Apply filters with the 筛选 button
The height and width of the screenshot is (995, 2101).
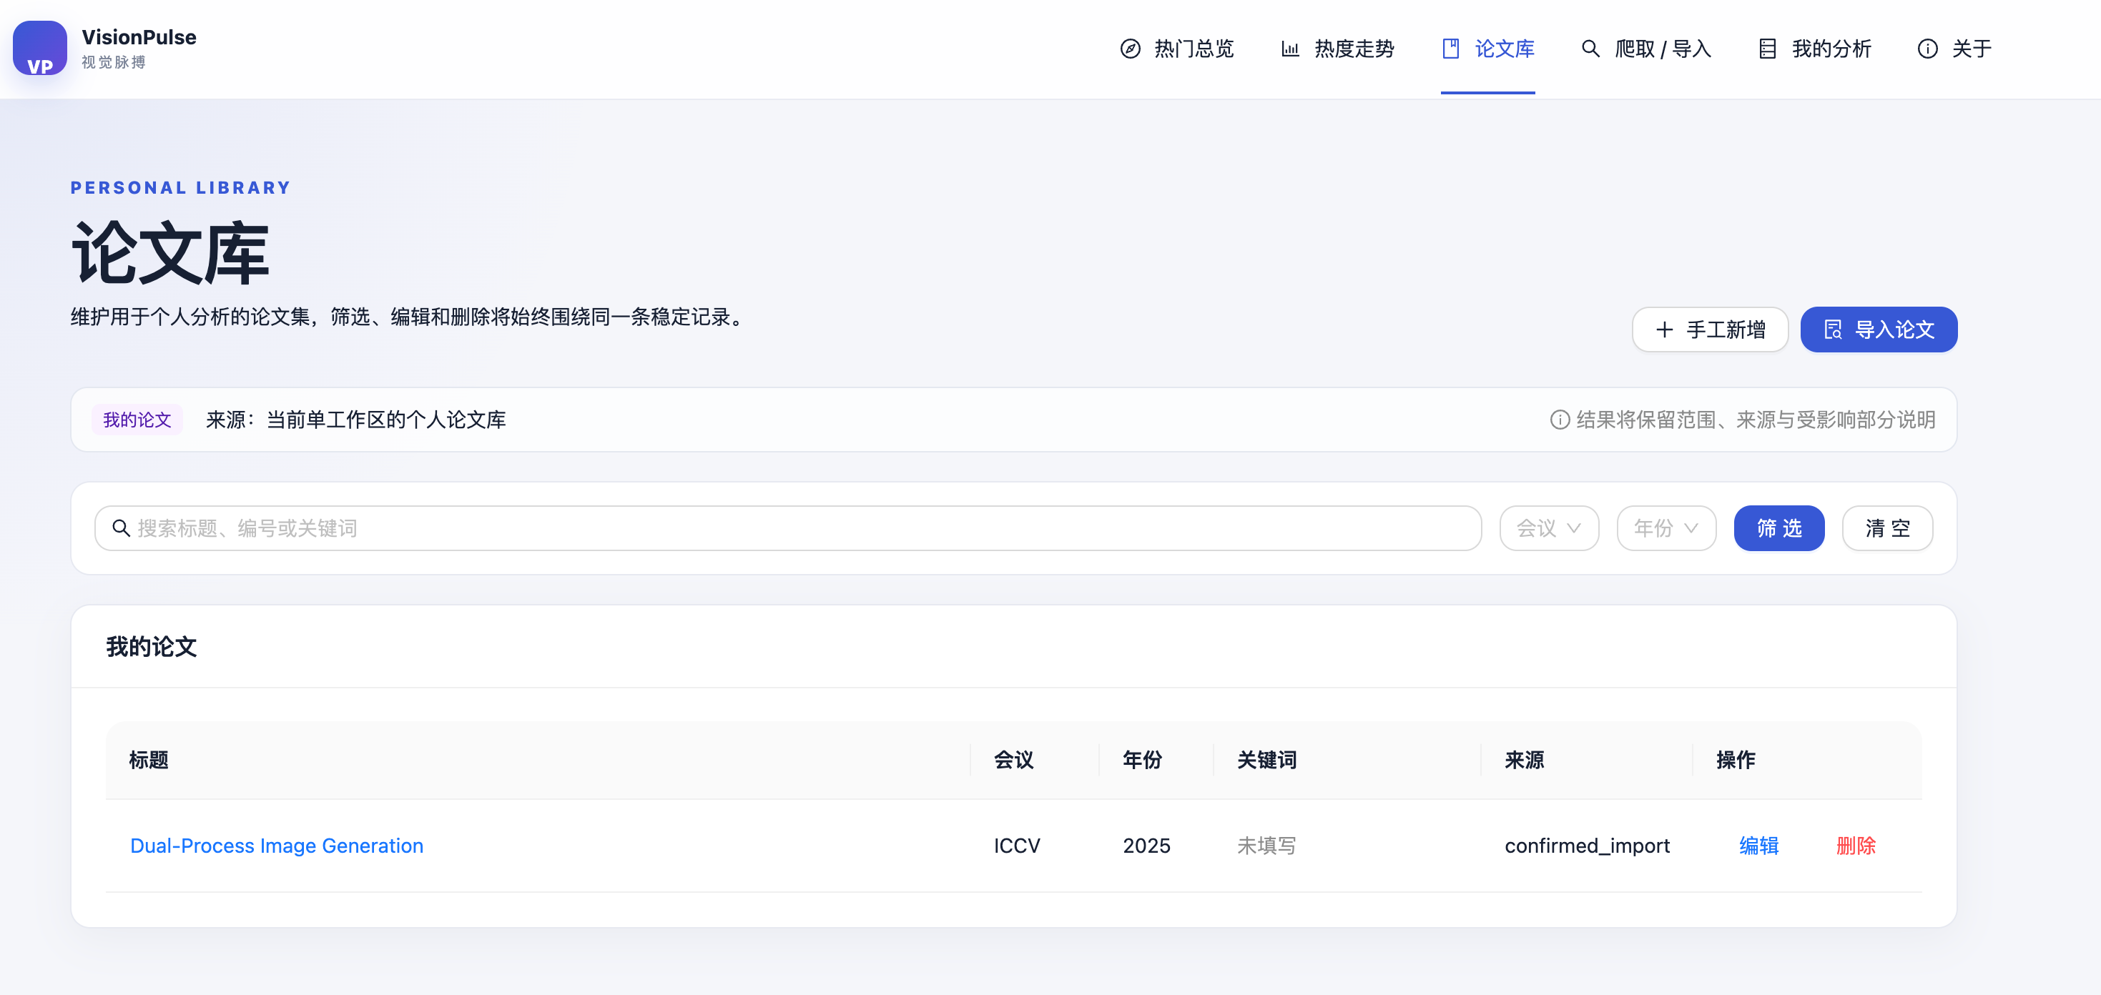(x=1778, y=528)
